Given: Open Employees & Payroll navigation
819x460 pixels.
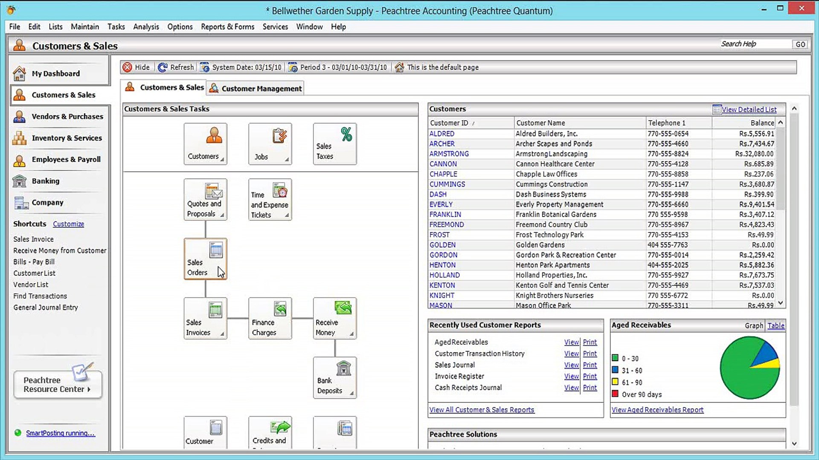Looking at the screenshot, I should (59, 159).
